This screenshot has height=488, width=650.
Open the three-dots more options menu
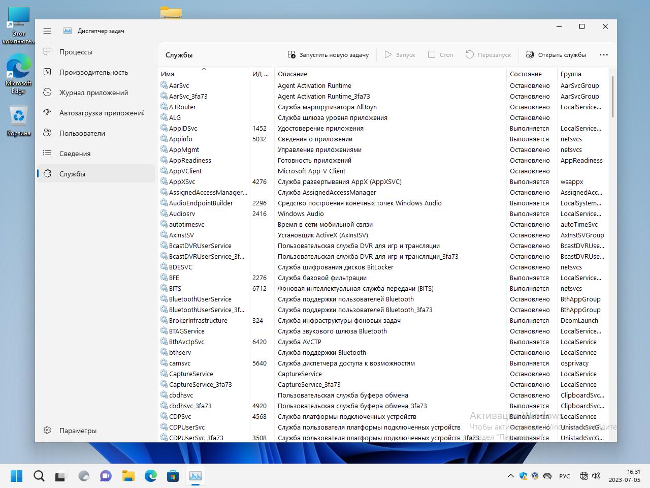coord(603,55)
